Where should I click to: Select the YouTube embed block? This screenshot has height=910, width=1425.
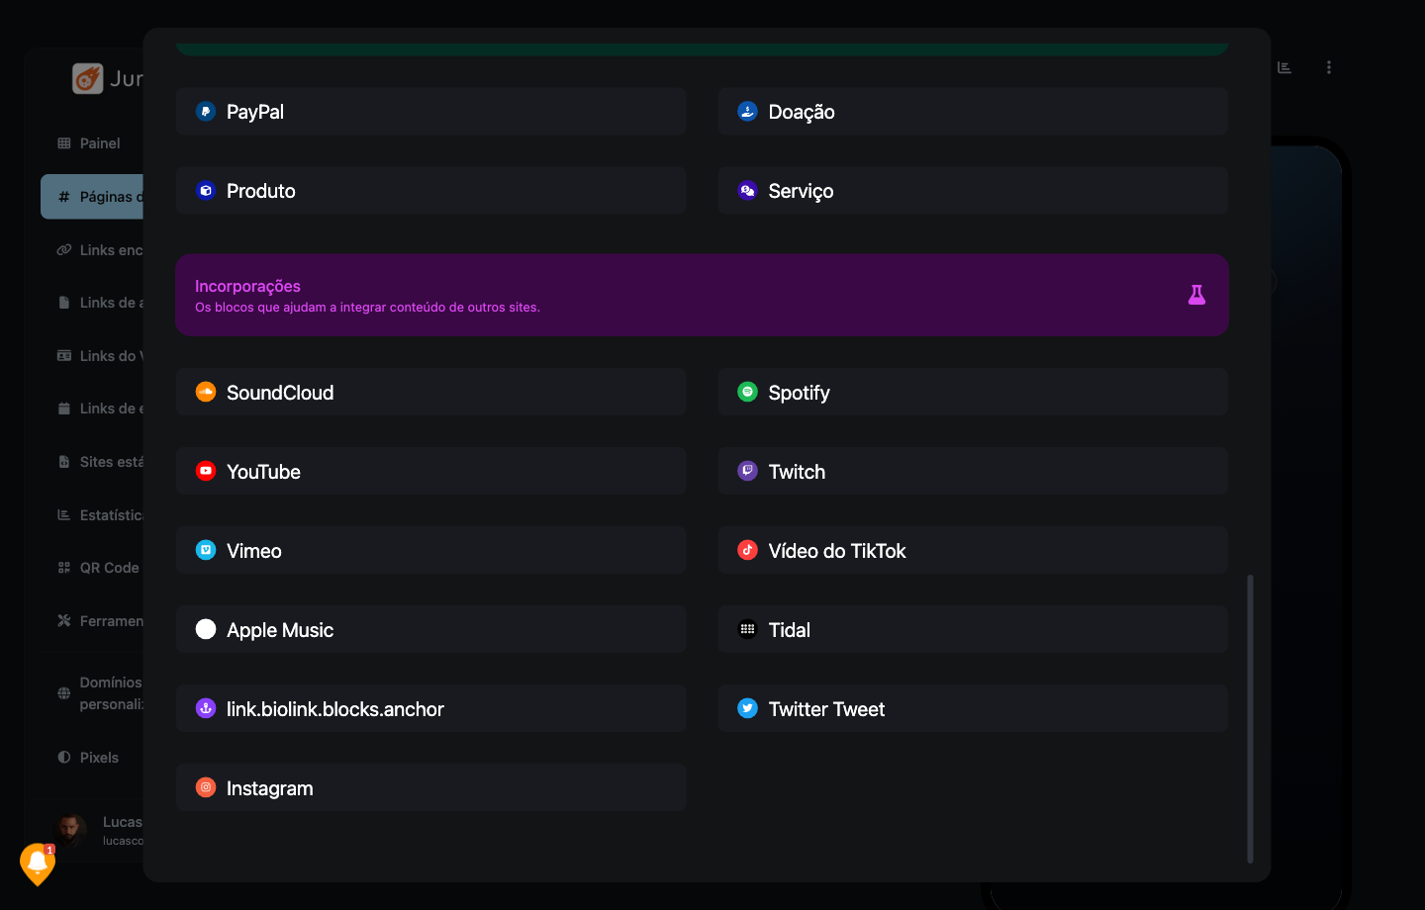point(431,472)
